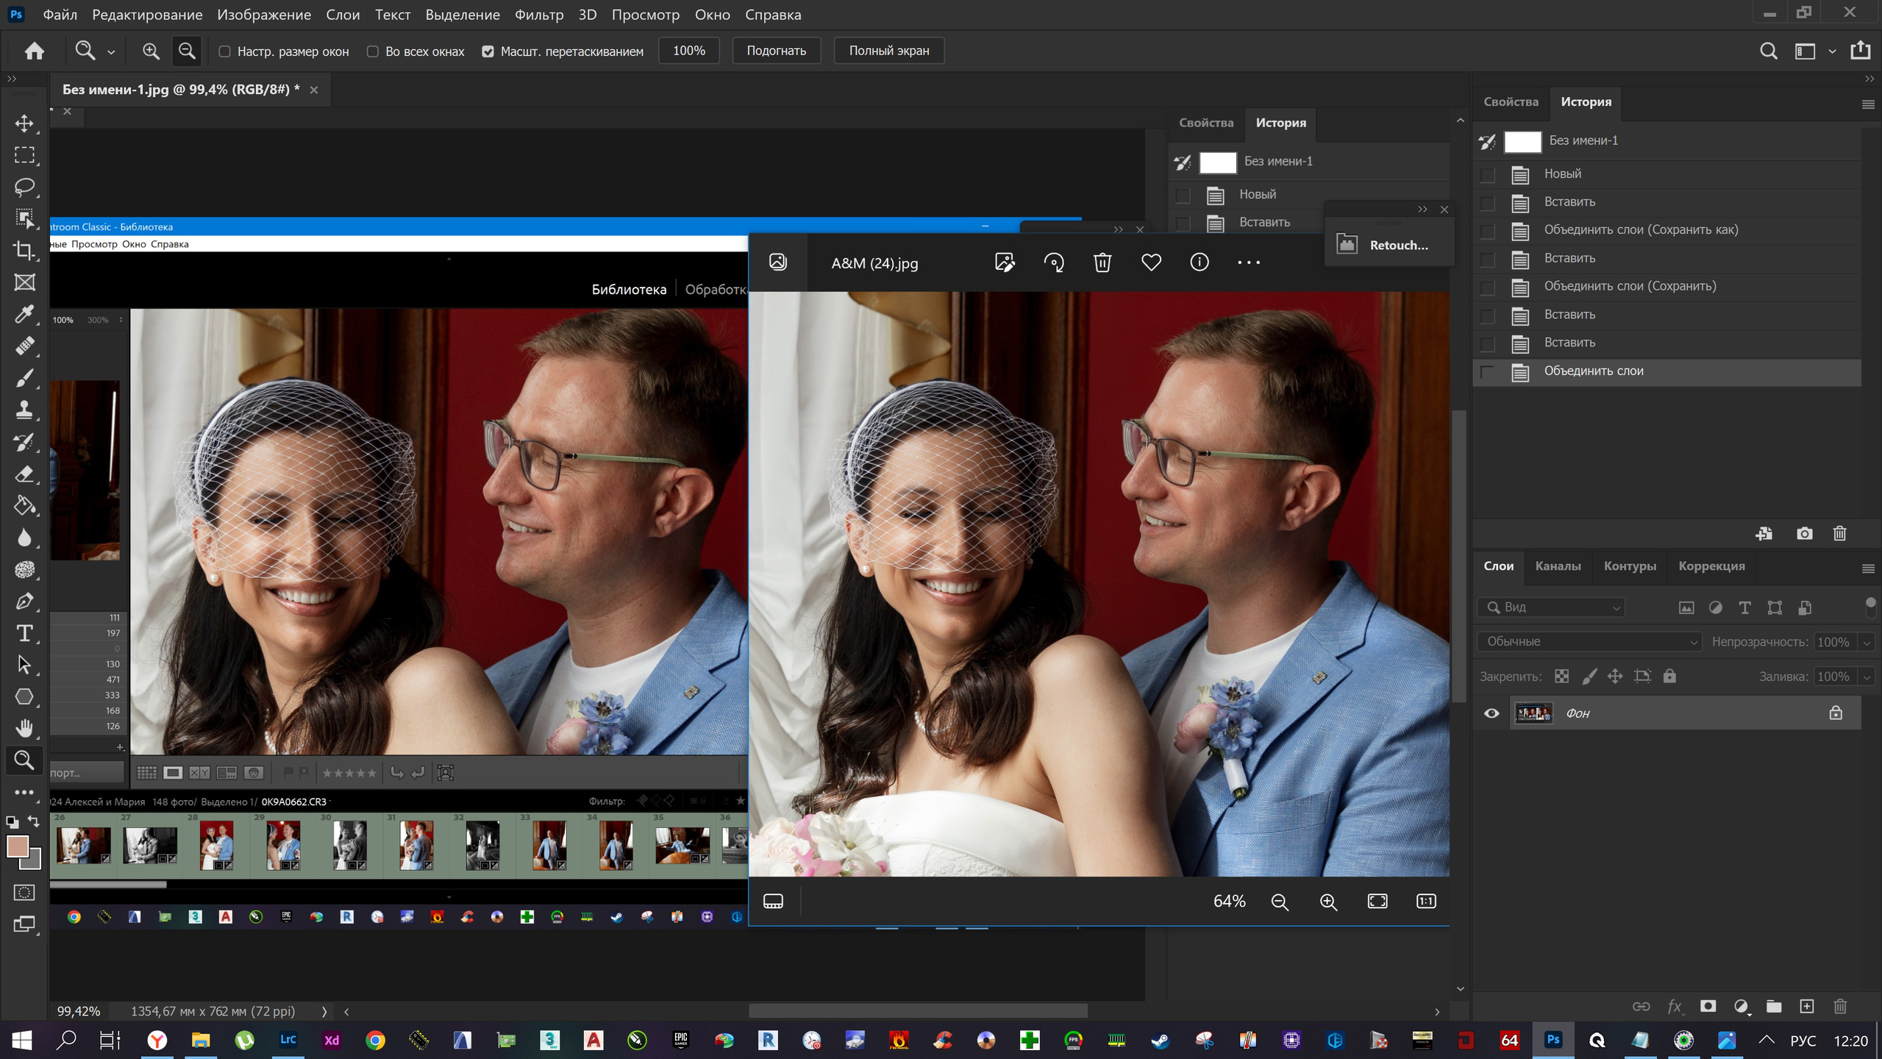Enable the 'Во всех окнах' checkbox
The width and height of the screenshot is (1882, 1059).
tap(372, 51)
